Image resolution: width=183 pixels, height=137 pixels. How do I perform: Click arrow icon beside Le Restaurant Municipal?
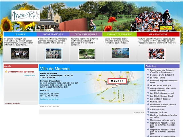pyautogui.click(x=148, y=85)
